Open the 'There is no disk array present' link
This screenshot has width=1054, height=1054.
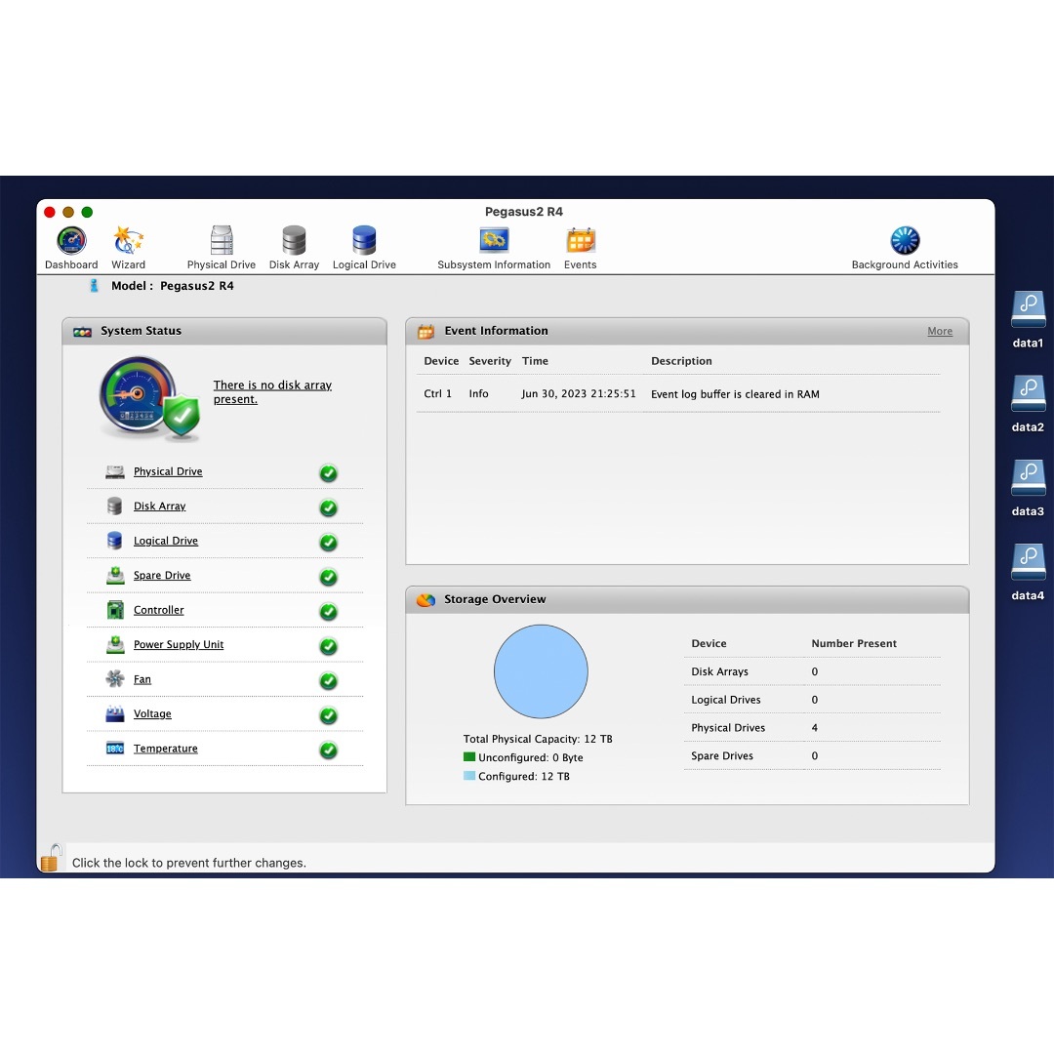click(272, 392)
